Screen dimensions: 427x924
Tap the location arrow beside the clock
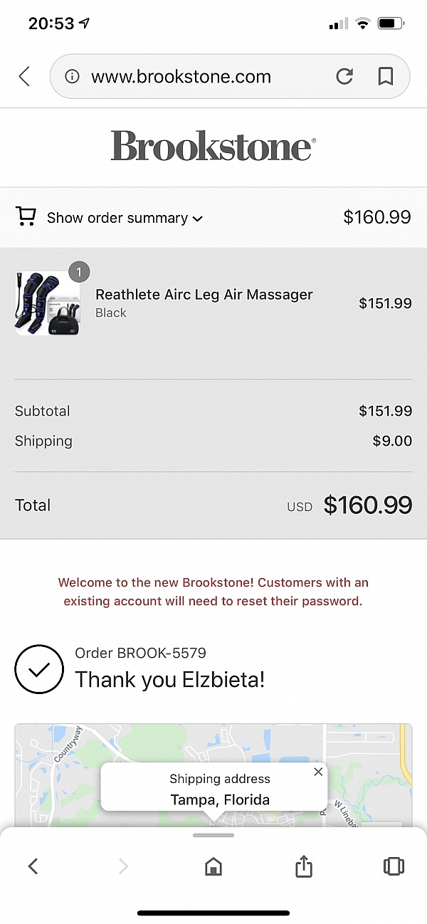[x=85, y=23]
